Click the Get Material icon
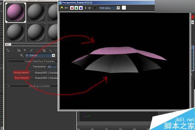 click(x=8, y=50)
